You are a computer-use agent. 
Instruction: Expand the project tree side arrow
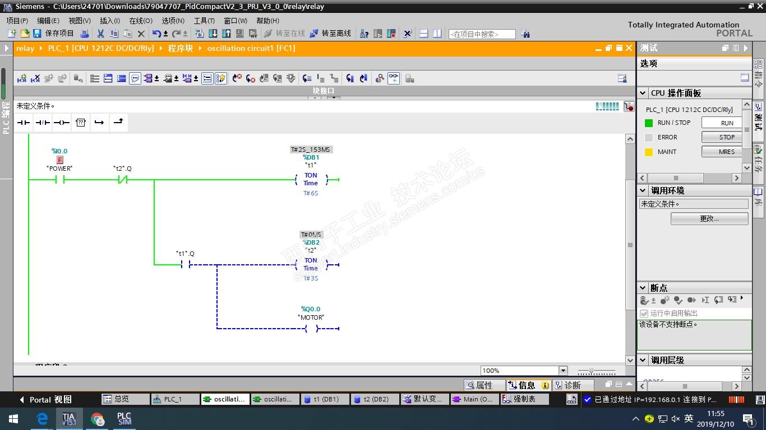coord(6,48)
